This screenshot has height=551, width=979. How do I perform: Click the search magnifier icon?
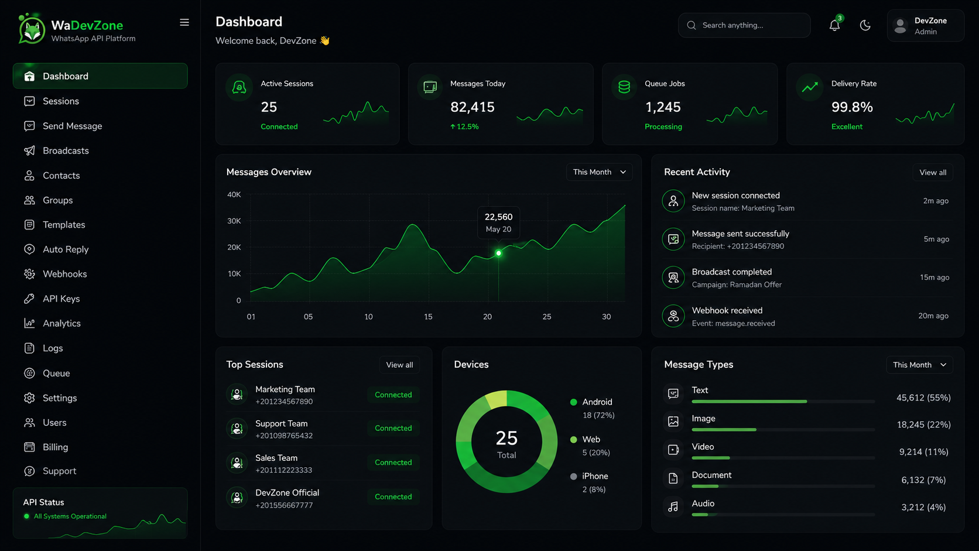(692, 25)
